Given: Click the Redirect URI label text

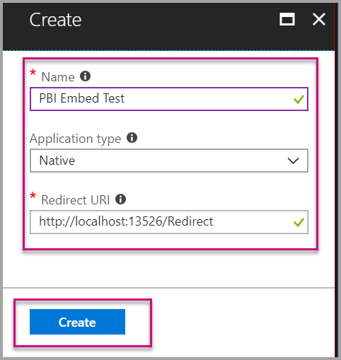Looking at the screenshot, I should (x=76, y=200).
